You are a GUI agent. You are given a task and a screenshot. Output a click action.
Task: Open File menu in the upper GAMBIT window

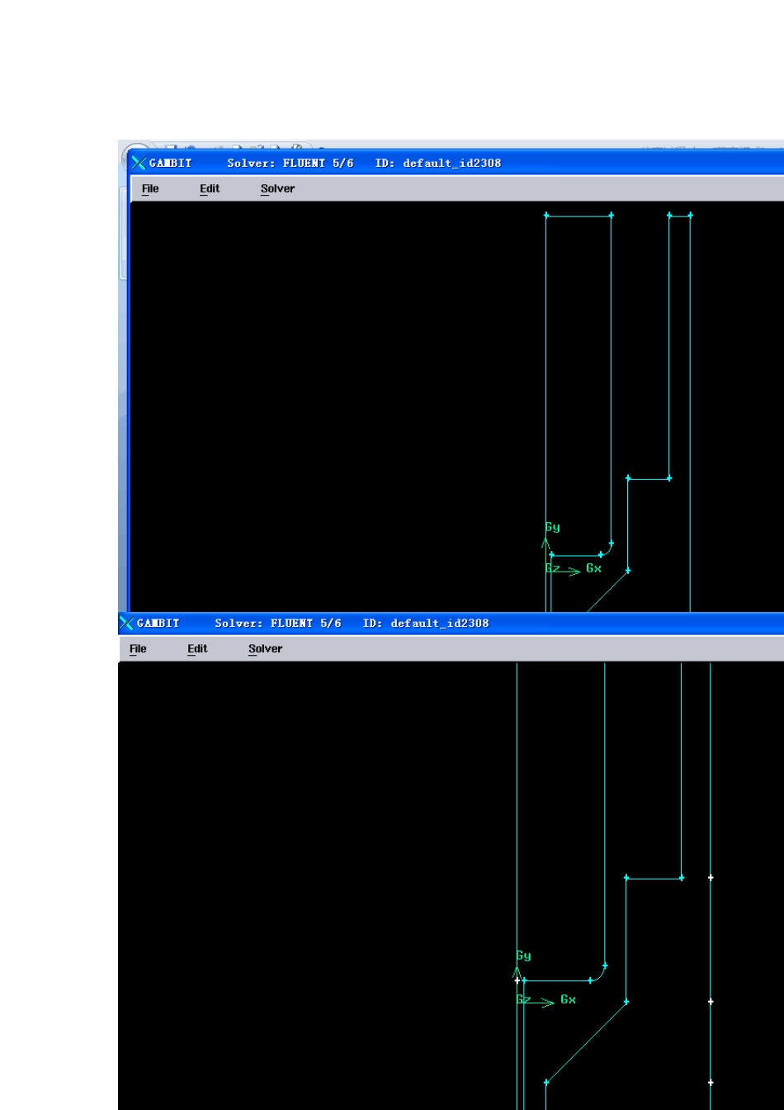(150, 189)
